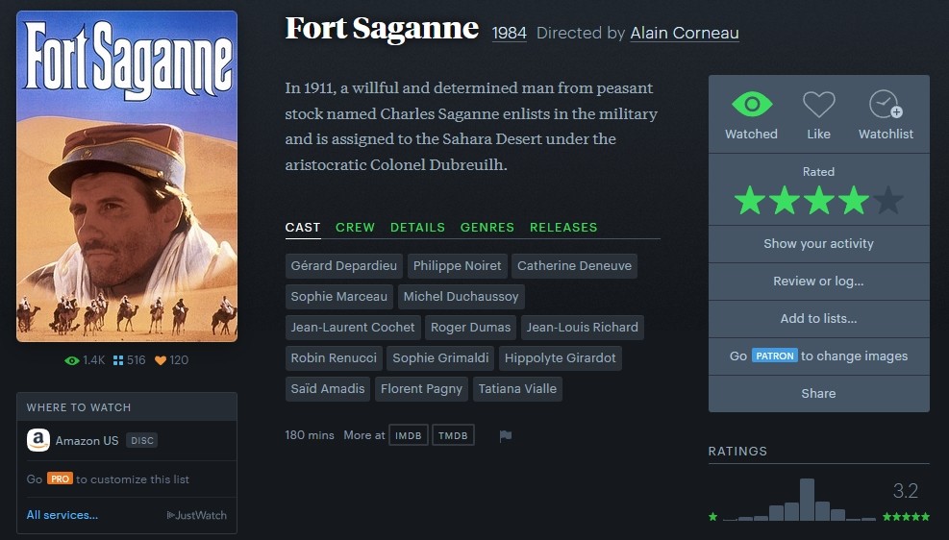Switch to the GENRES tab
The image size is (949, 540).
(x=487, y=228)
